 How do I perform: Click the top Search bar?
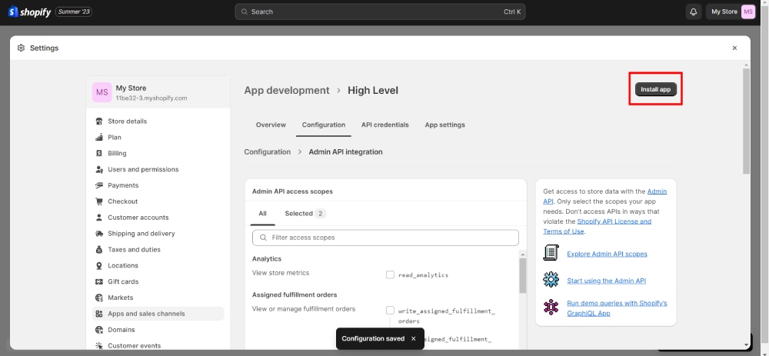[x=380, y=12]
